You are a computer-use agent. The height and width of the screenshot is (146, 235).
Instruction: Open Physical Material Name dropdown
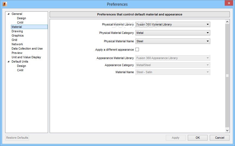[173, 41]
